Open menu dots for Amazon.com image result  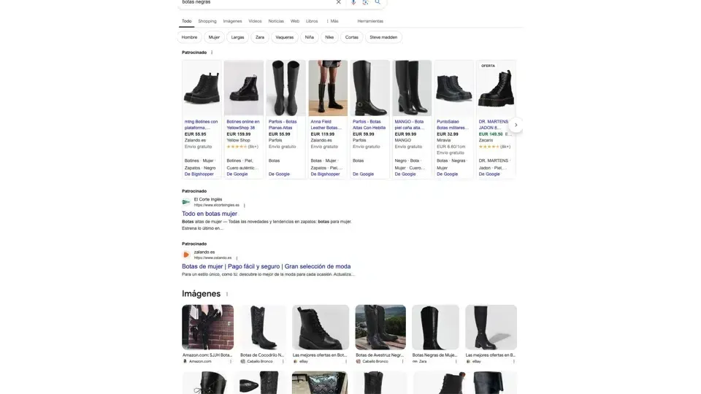click(x=231, y=361)
